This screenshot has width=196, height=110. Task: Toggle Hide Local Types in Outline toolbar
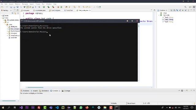[186, 10]
